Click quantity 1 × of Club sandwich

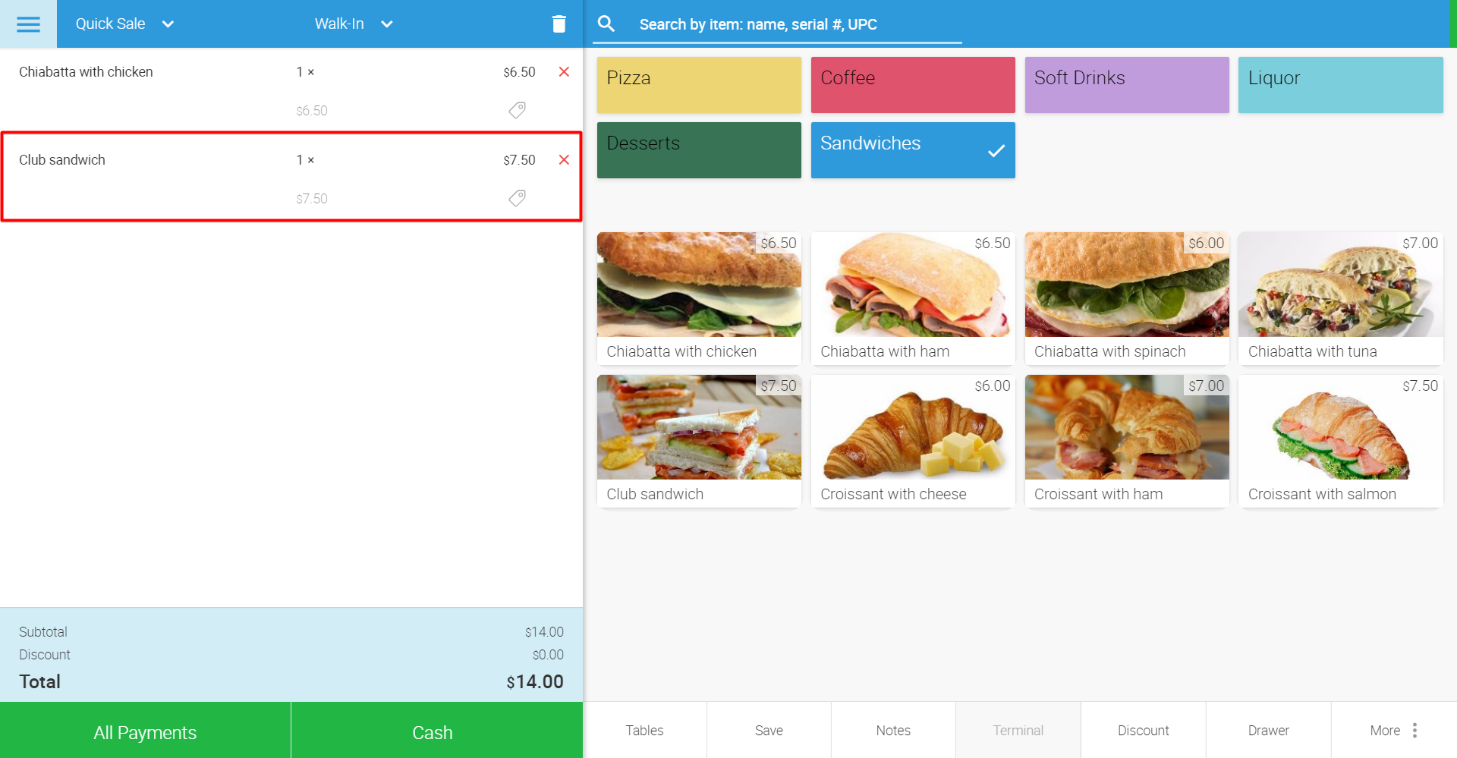[305, 160]
